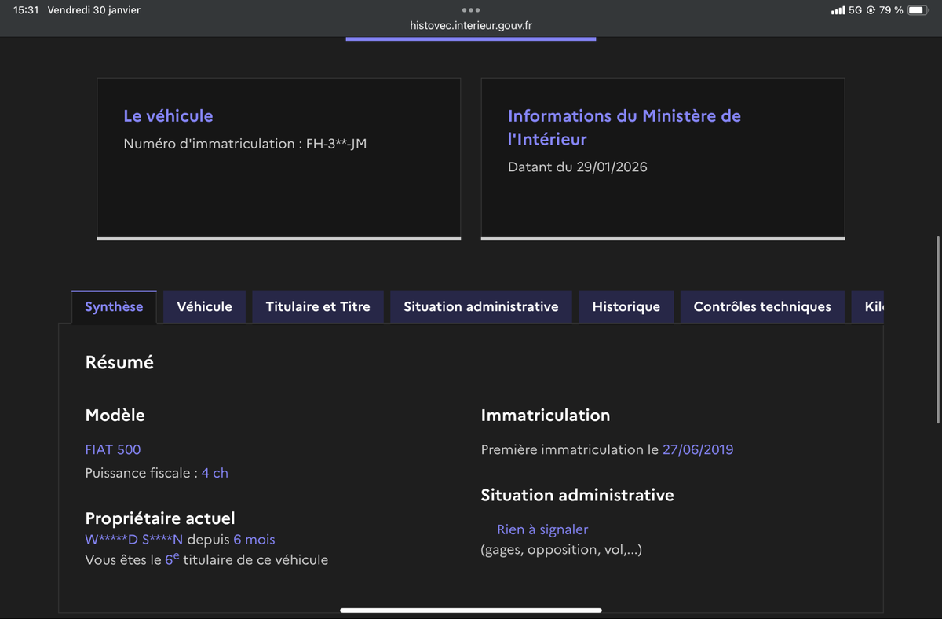Open the Le véhicule card
The image size is (942, 619).
279,157
